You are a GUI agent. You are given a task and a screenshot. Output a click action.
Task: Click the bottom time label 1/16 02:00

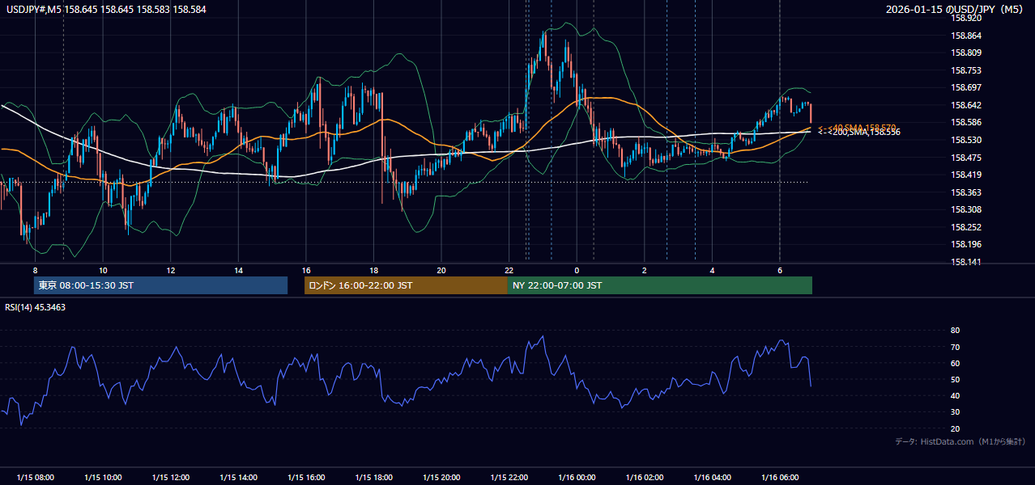point(644,478)
